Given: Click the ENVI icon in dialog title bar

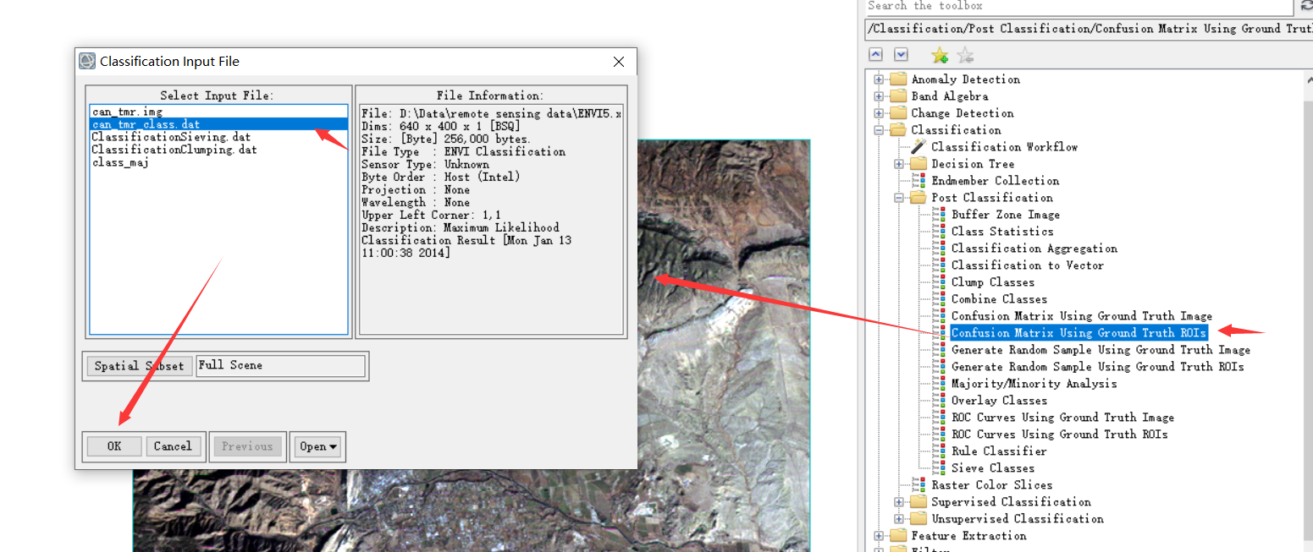Looking at the screenshot, I should 87,61.
